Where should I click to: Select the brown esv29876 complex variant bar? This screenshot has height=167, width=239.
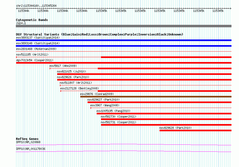tap(156, 97)
